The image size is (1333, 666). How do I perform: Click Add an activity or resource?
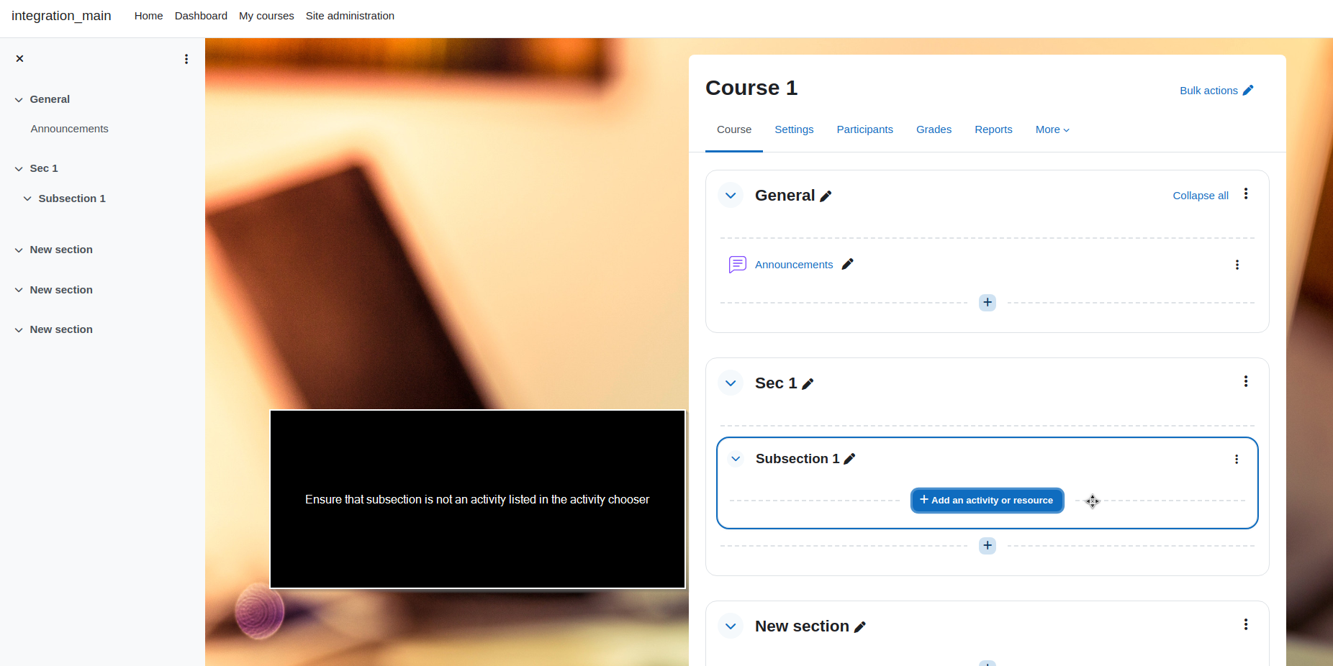click(x=987, y=501)
